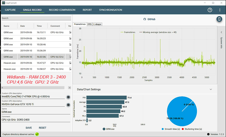
Task: Toggle checkbox for Heaven.exe 15:47:27 record
Action: pos(70,63)
